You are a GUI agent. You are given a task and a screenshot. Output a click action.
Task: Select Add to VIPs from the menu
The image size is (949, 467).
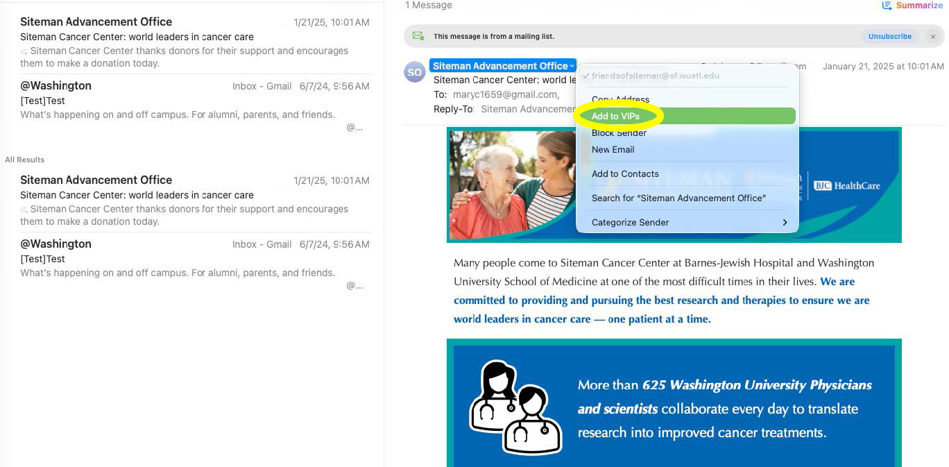[617, 116]
